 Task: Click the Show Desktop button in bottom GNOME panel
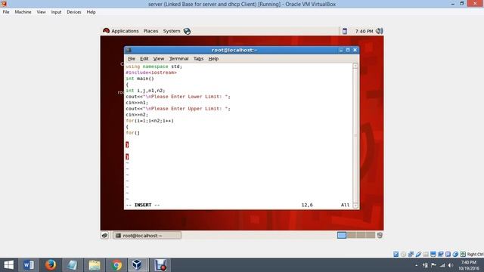click(104, 235)
